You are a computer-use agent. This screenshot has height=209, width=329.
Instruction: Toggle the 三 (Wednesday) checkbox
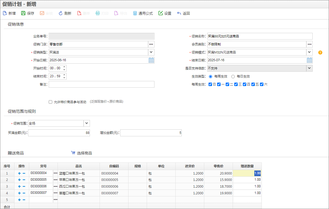point(236,84)
